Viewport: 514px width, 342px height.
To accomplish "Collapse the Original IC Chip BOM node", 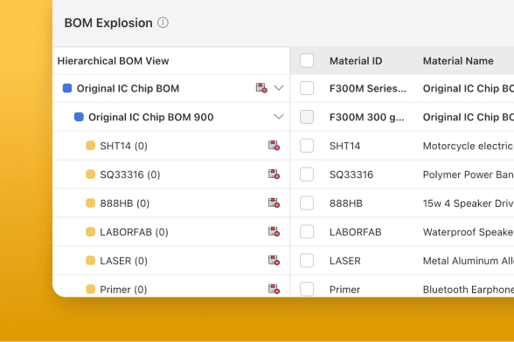I will tap(279, 88).
